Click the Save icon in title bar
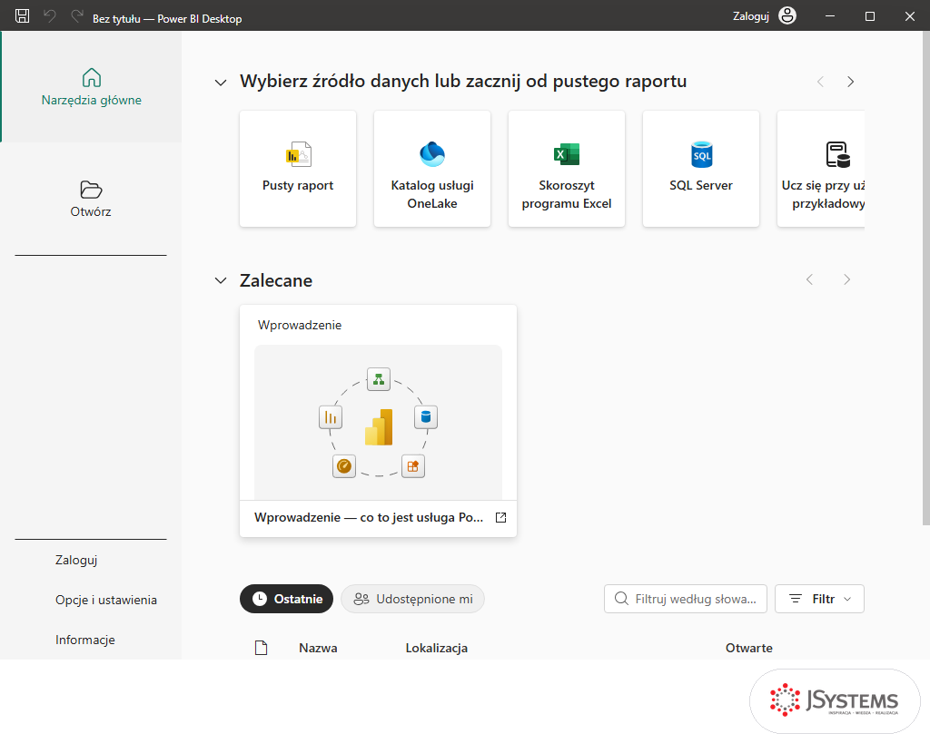This screenshot has height=743, width=930. click(22, 16)
